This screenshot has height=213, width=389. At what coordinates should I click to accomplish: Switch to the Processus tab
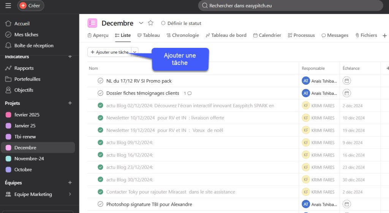[301, 35]
